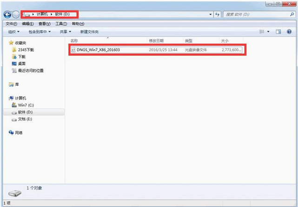This screenshot has width=298, height=207.
Task: Click the change view icon
Action: point(262,32)
